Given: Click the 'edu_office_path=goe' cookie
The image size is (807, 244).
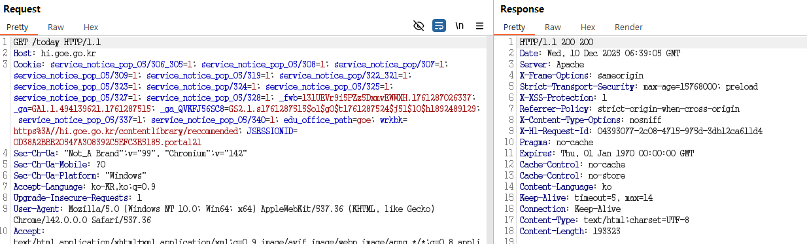Looking at the screenshot, I should pos(328,120).
